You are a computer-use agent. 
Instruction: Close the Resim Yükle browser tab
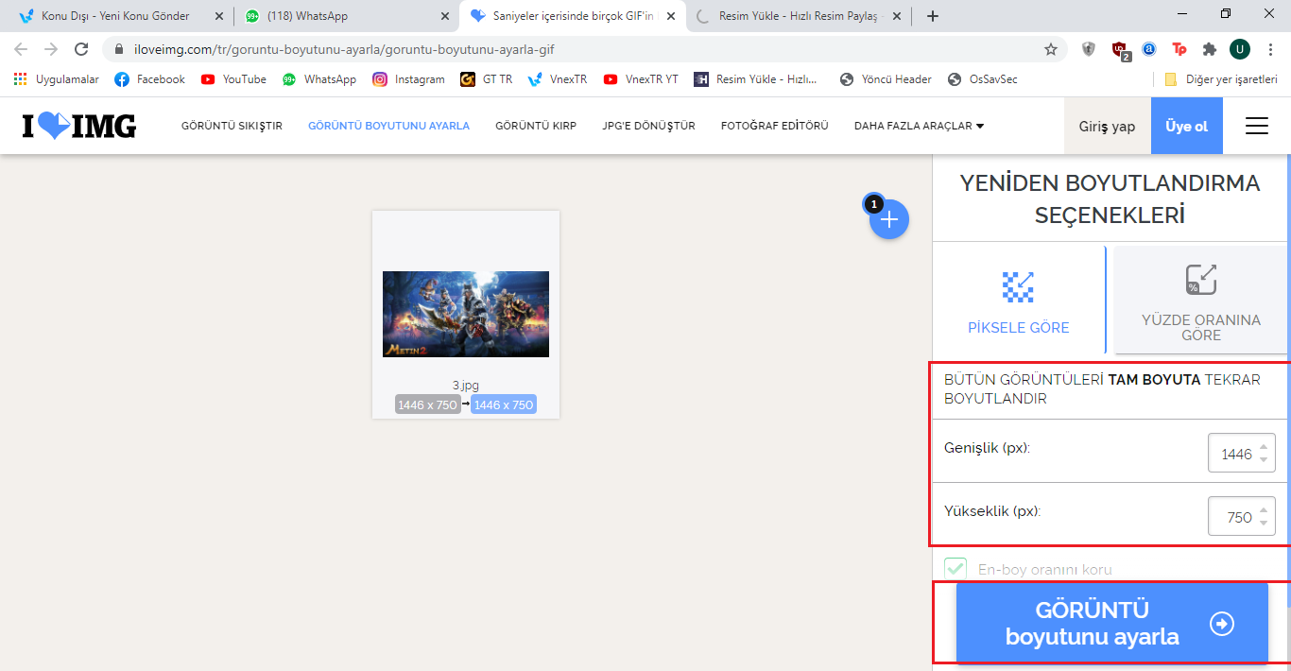pos(898,16)
